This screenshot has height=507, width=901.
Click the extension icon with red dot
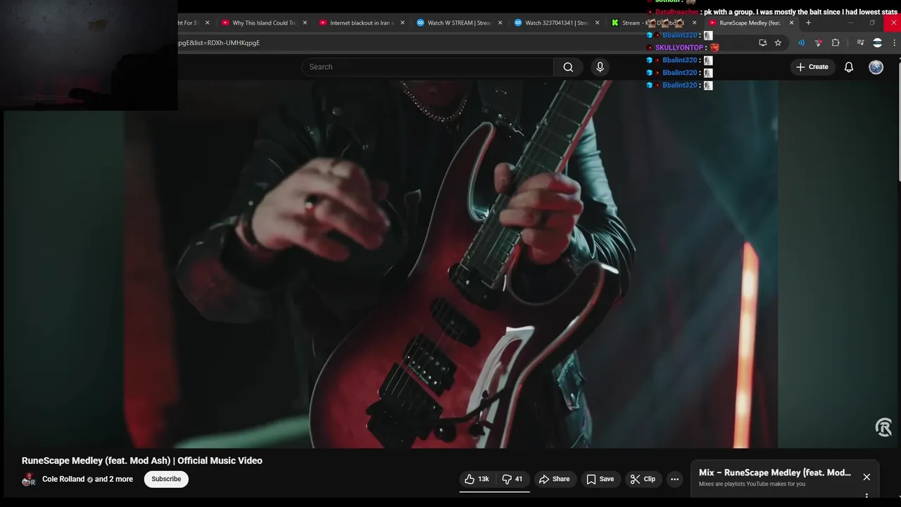(x=818, y=43)
